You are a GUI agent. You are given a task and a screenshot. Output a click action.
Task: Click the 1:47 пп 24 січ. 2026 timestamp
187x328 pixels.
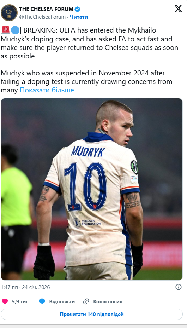tap(25, 287)
